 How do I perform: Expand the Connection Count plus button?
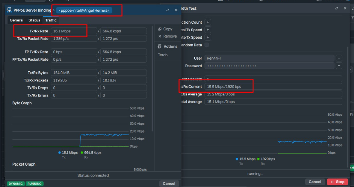point(208,23)
